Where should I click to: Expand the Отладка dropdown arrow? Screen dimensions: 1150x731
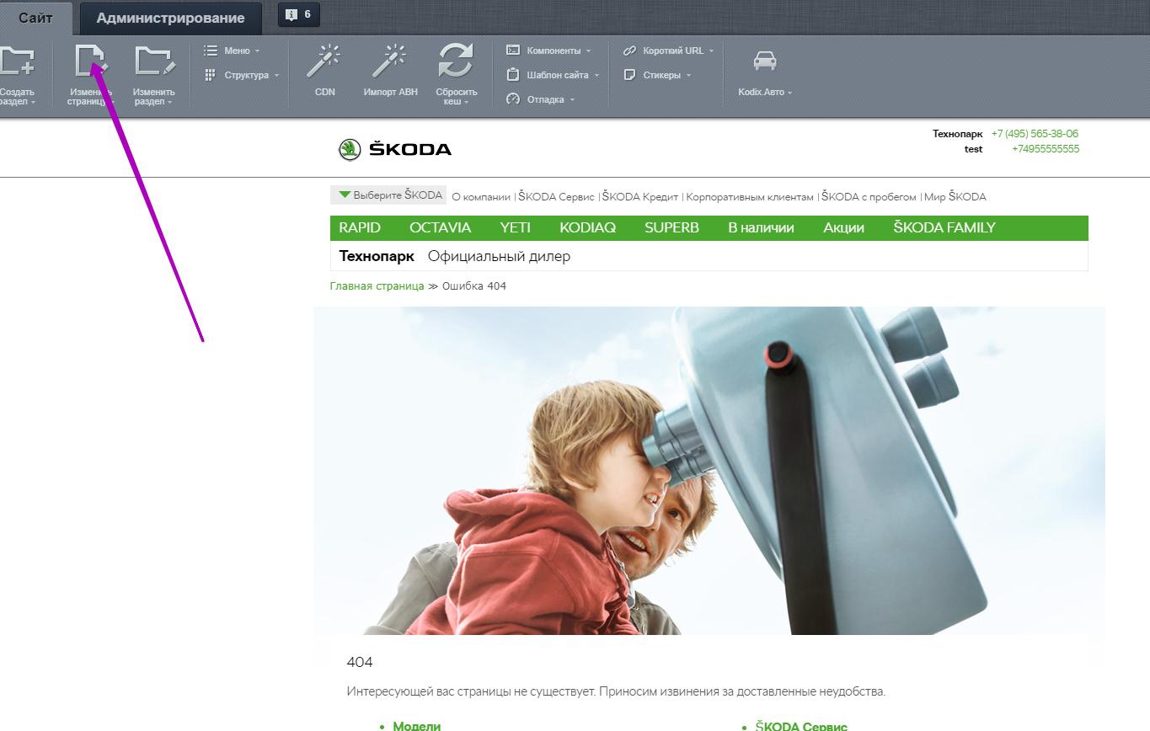click(572, 100)
